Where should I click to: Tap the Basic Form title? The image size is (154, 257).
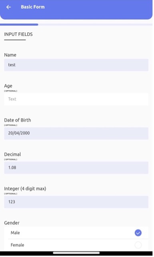33,7
